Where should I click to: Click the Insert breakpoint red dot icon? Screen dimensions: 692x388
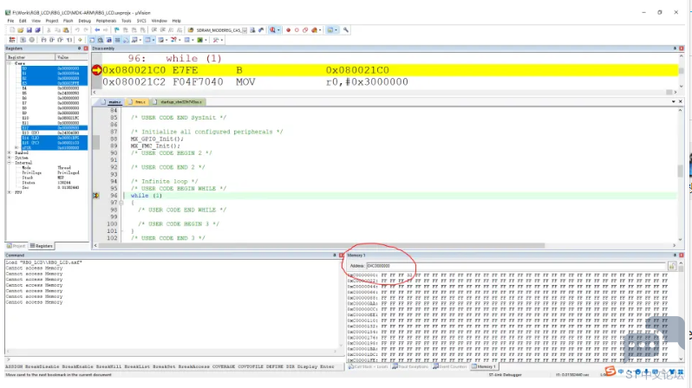click(288, 30)
